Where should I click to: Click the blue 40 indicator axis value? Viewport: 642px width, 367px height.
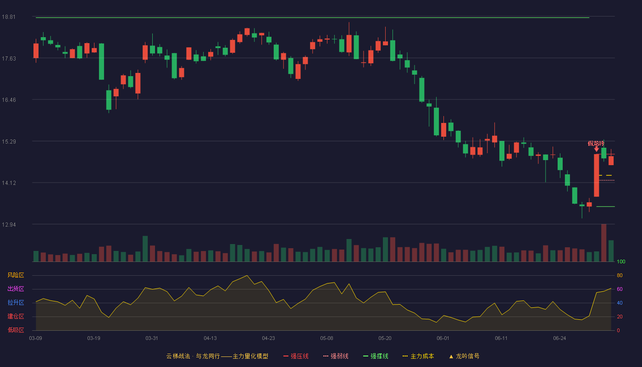tap(620, 303)
